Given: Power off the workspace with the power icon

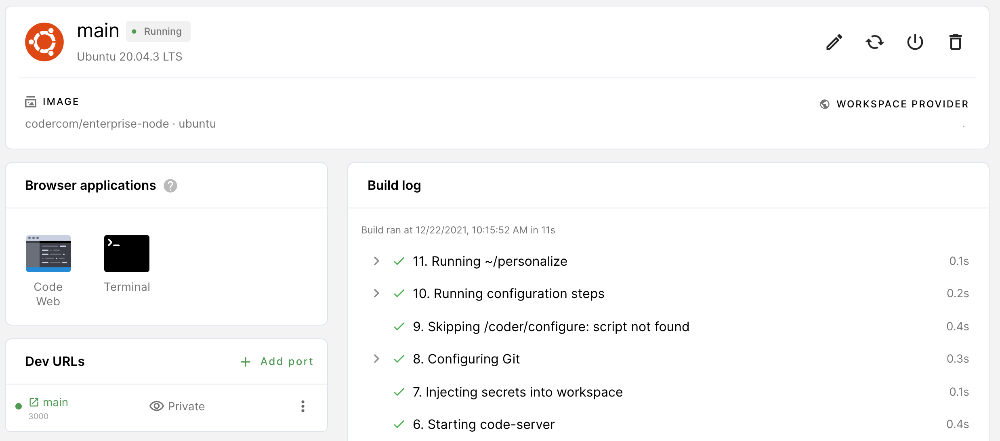Looking at the screenshot, I should (915, 42).
